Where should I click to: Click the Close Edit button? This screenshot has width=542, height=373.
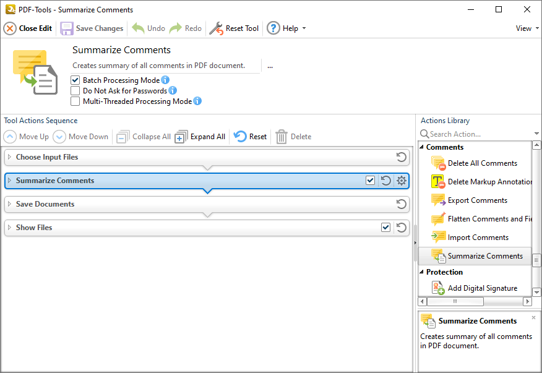point(28,28)
